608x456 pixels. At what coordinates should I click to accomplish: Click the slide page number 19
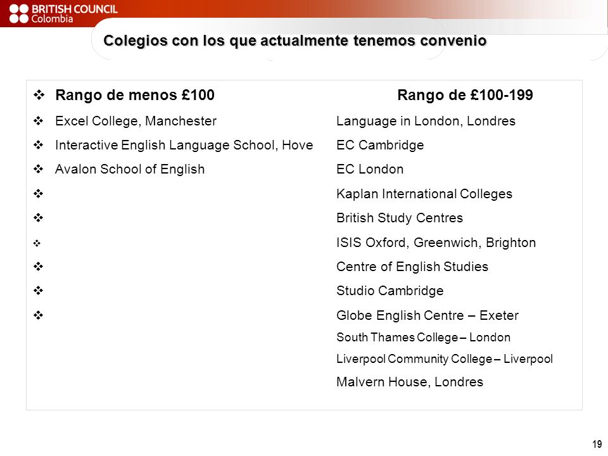click(x=597, y=445)
